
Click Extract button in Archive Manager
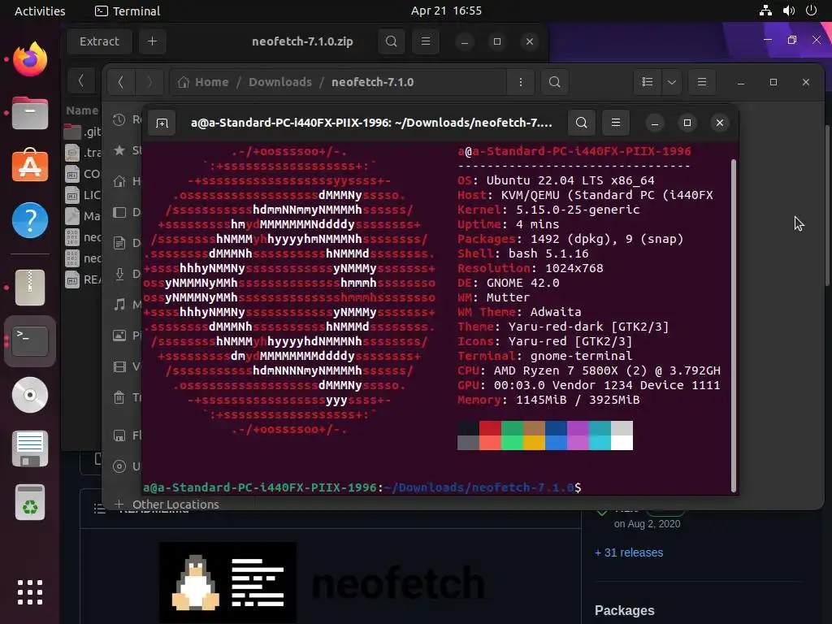click(x=99, y=41)
